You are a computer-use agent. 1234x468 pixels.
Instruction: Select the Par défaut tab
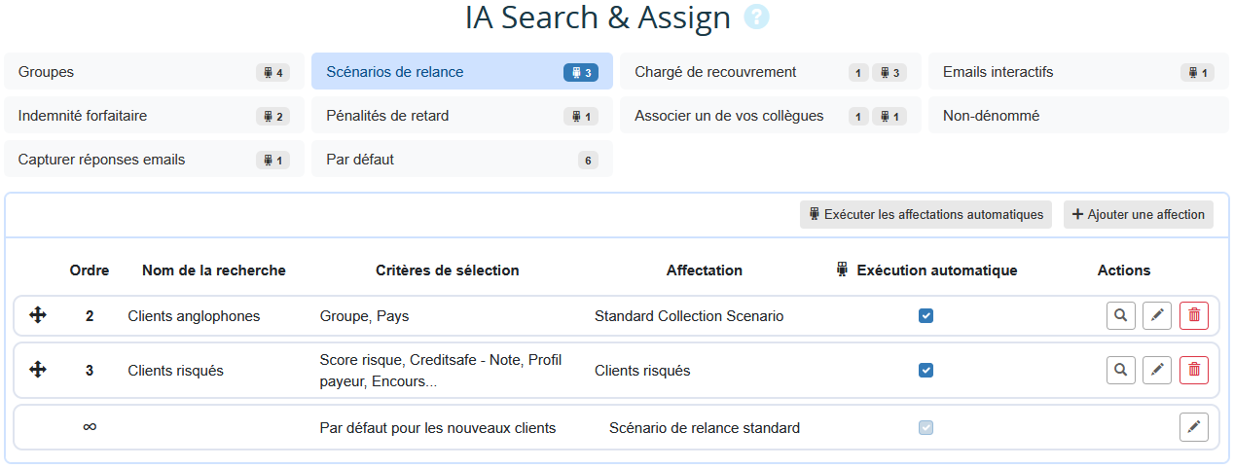(461, 160)
